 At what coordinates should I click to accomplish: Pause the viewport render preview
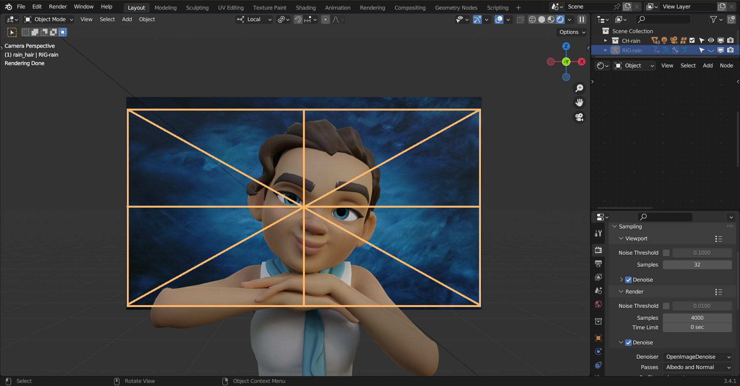(582, 20)
